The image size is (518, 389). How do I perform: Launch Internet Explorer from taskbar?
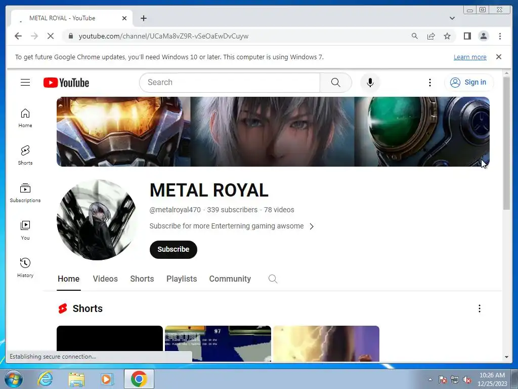point(45,379)
